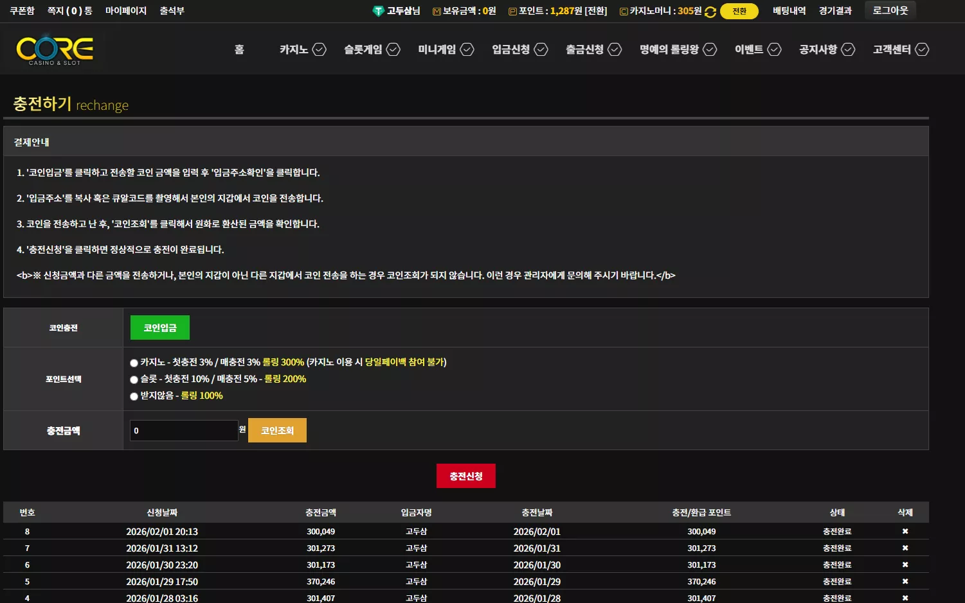The height and width of the screenshot is (603, 965).
Task: Open the 쪽지 (0) 통 inbox
Action: pos(70,11)
